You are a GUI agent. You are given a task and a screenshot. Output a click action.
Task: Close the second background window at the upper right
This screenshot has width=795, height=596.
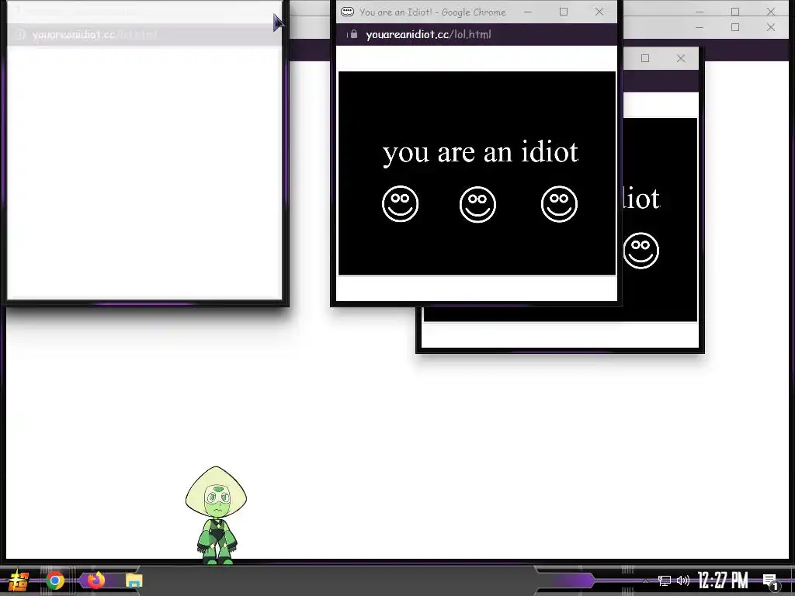click(x=771, y=27)
